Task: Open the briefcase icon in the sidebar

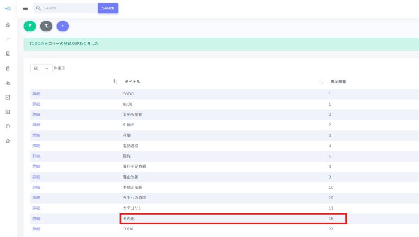Action: (x=7, y=141)
